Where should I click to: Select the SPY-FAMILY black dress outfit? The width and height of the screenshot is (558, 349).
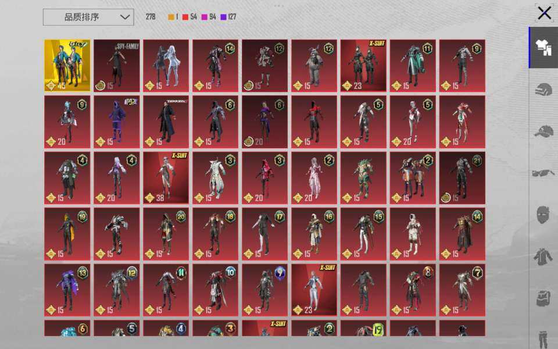117,66
